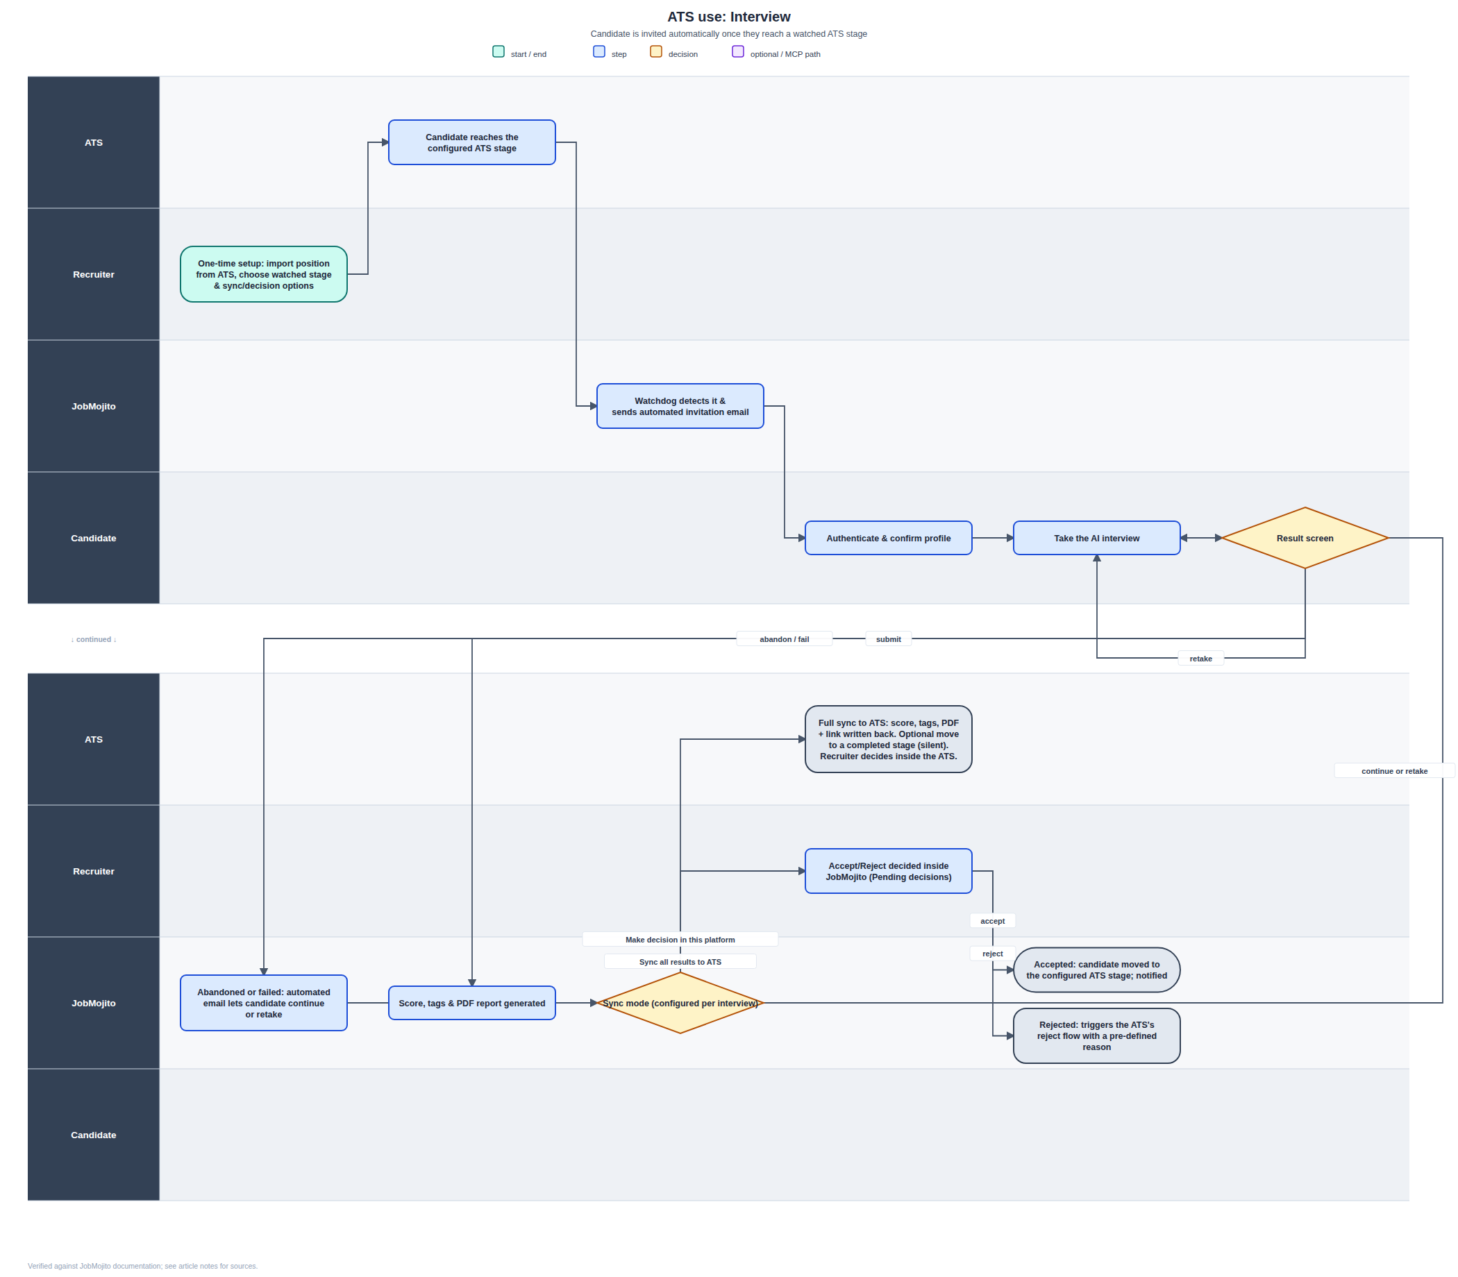Click the 'Sync all results to ATS' label

(680, 962)
